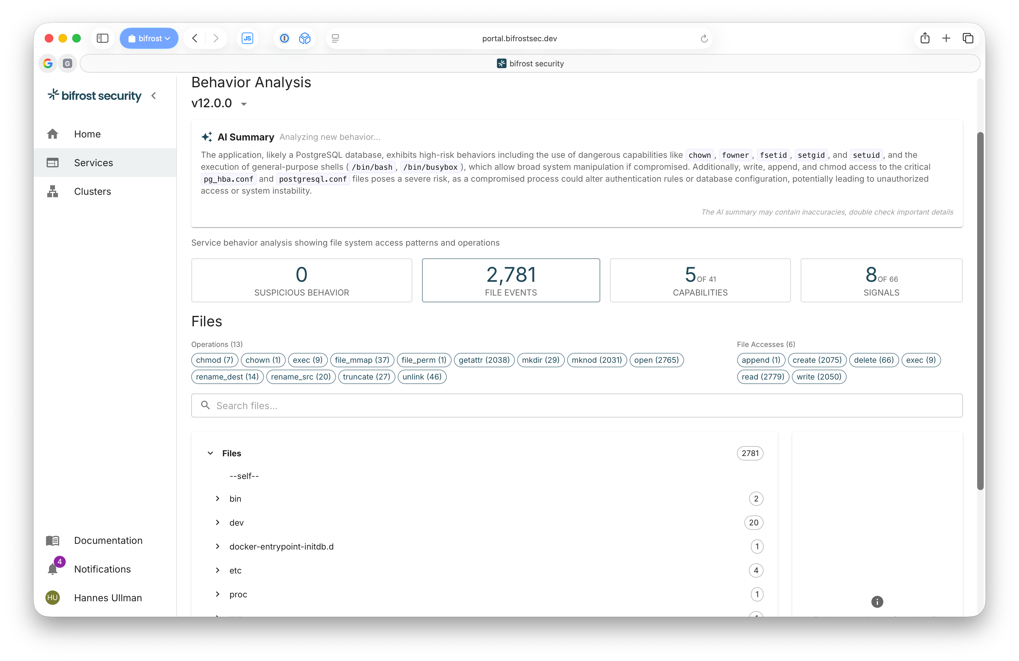The image size is (1019, 661).
Task: Select the Clusters sidebar icon
Action: pyautogui.click(x=53, y=191)
